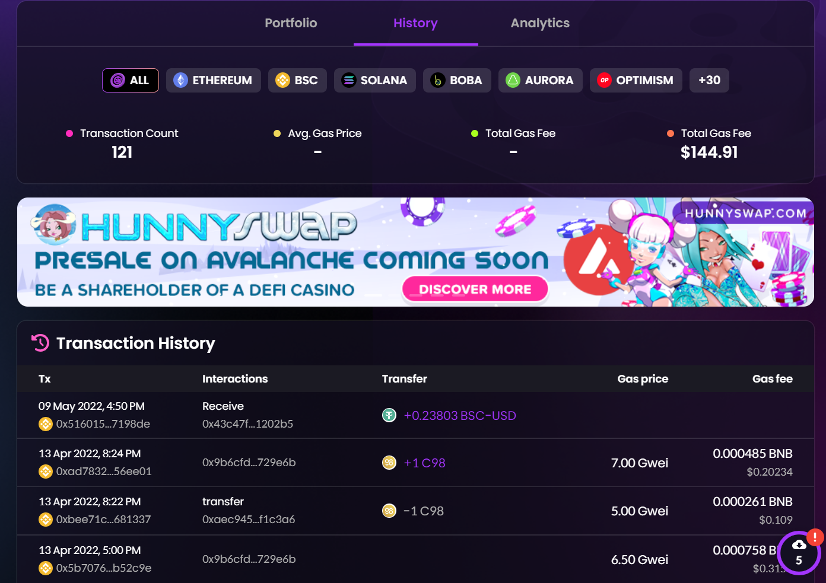Click the ALL filter purple icon
Screen dimensions: 826x583
tap(118, 80)
